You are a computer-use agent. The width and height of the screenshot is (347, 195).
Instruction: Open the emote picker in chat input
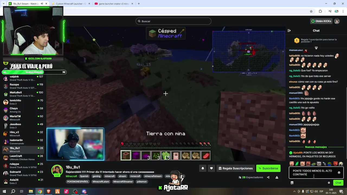[339, 173]
